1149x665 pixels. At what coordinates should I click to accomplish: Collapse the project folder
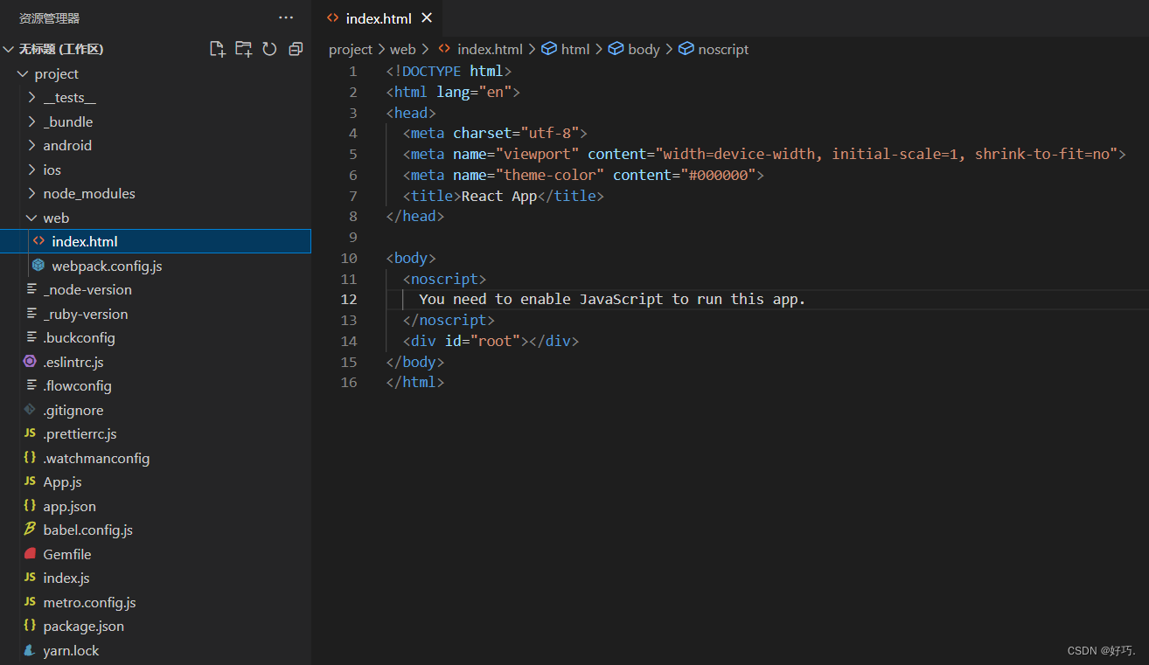click(23, 73)
